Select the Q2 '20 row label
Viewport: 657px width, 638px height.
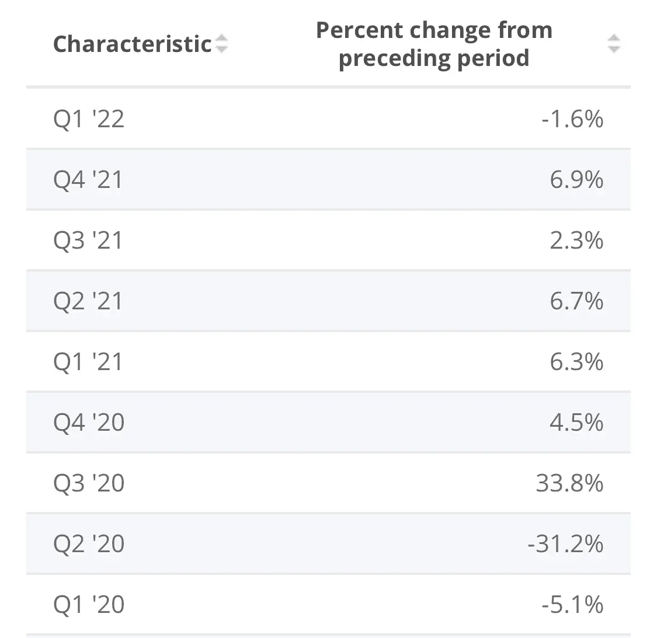click(x=89, y=544)
